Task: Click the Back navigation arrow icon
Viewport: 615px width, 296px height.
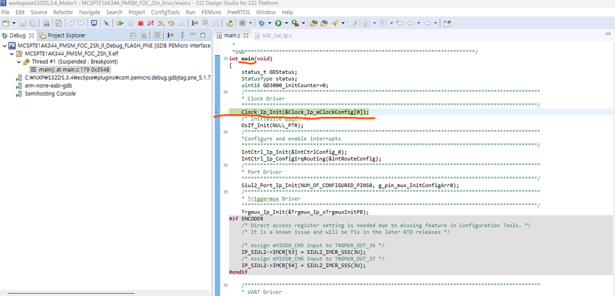Action: [410, 23]
